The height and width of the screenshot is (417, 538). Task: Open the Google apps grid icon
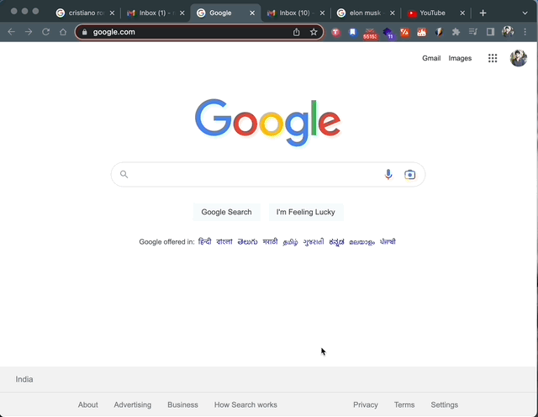[493, 58]
